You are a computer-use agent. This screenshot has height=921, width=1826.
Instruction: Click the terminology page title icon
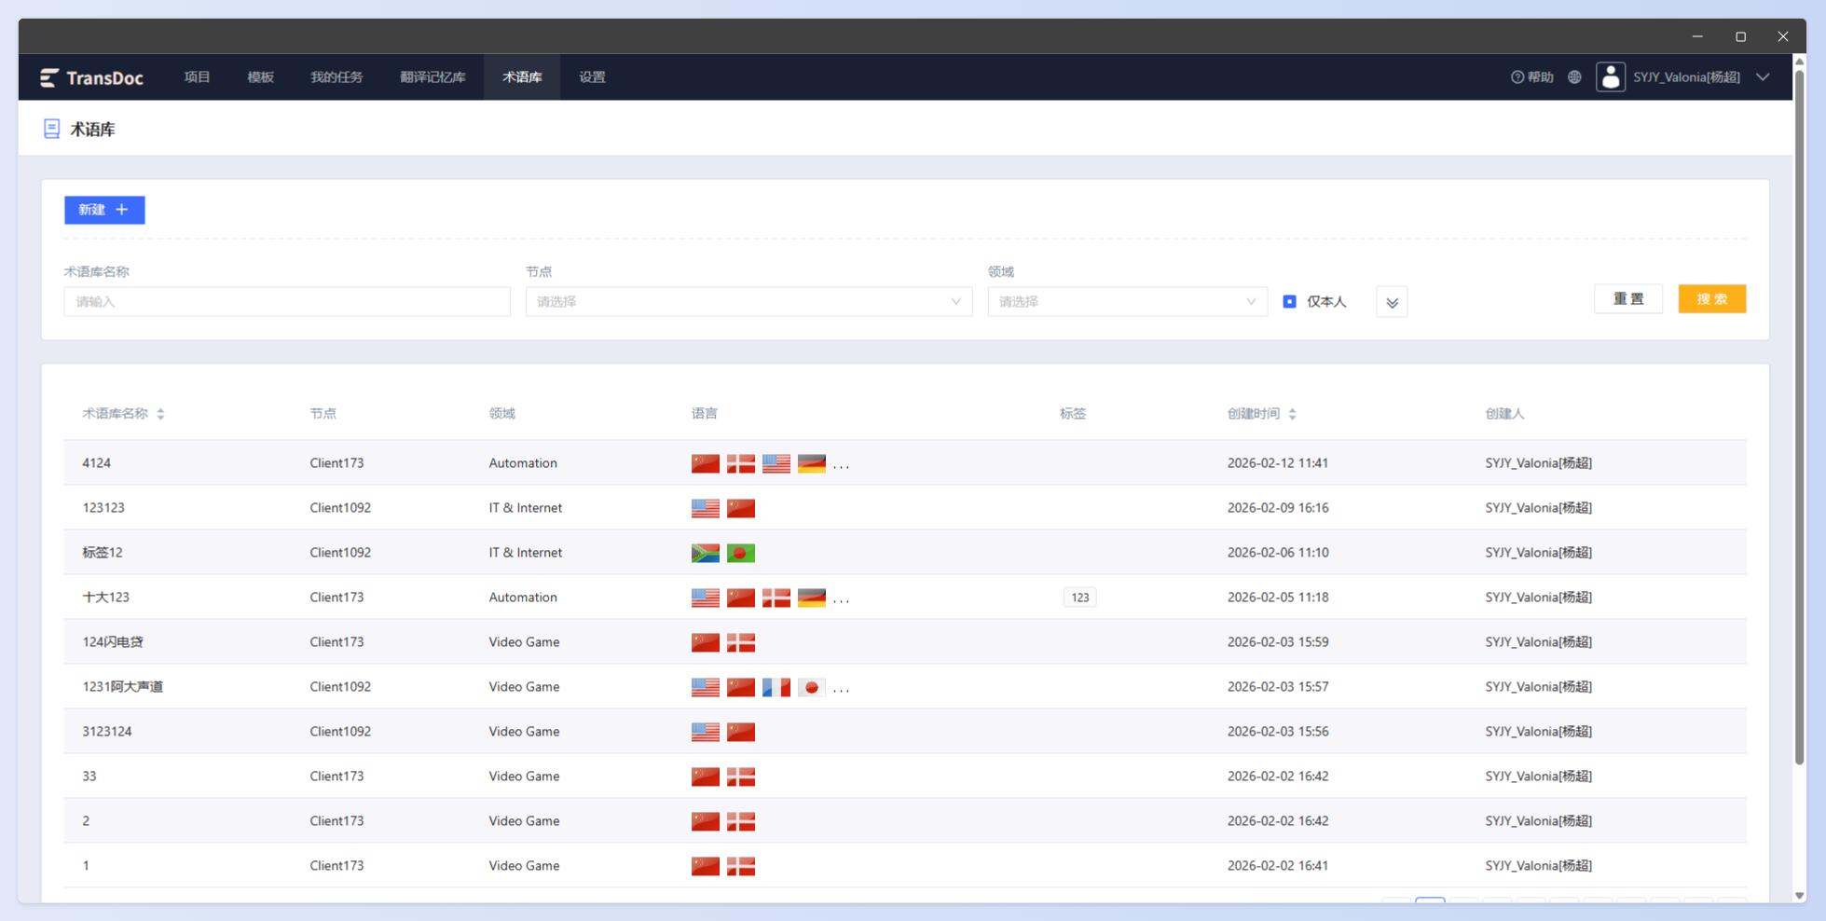pyautogui.click(x=52, y=129)
